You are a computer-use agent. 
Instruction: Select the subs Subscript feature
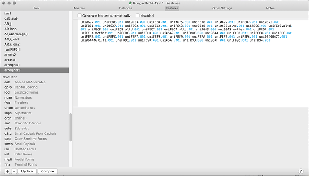pyautogui.click(x=34, y=128)
